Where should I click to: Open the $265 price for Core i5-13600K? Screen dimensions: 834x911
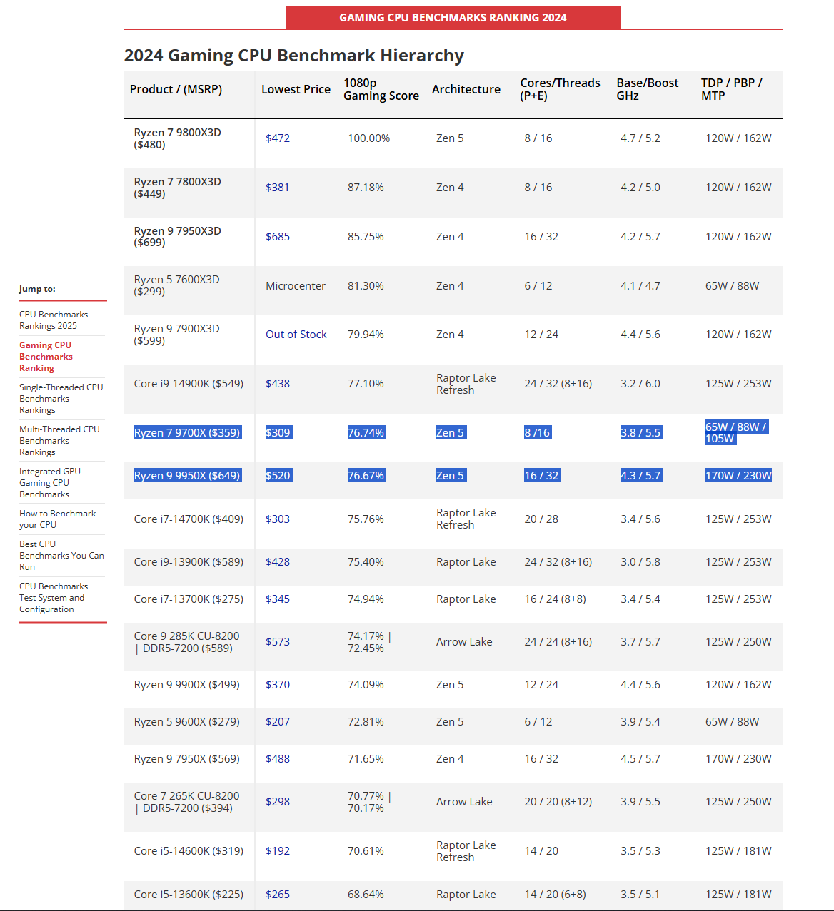(278, 895)
